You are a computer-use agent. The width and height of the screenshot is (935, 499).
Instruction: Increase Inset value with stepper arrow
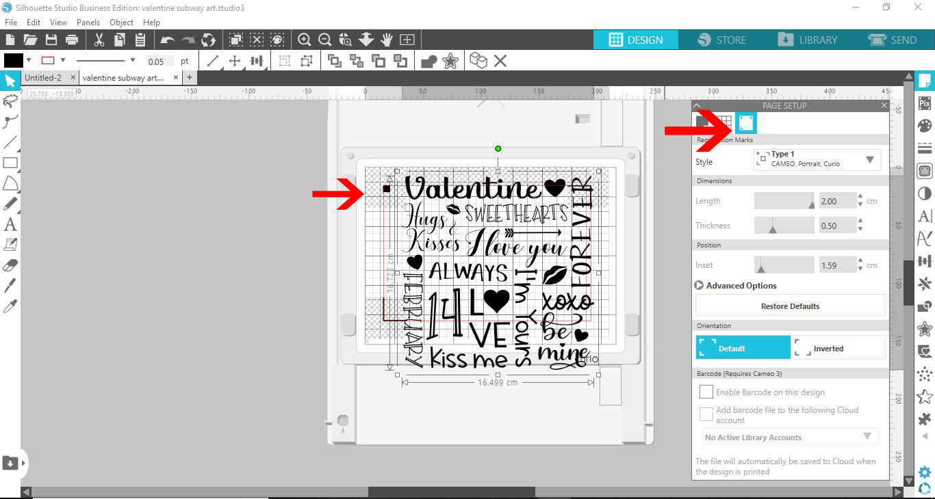click(x=861, y=261)
